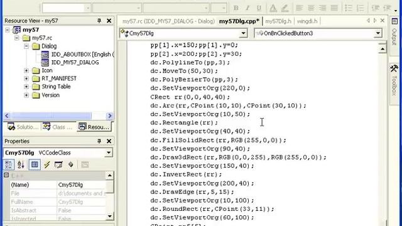Open the OnBnClickedButton3 method dropdown
The height and width of the screenshot is (226, 402).
(x=378, y=33)
